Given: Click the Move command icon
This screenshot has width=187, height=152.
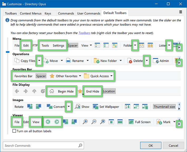Looking at the screenshot, I should (46, 61).
